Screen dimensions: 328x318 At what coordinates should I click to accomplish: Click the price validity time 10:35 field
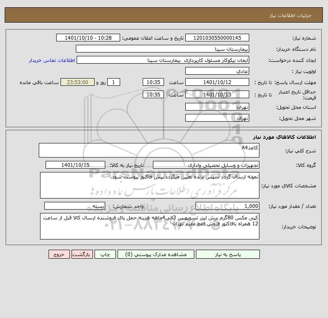153,94
